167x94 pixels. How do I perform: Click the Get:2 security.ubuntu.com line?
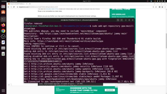pos(68,66)
